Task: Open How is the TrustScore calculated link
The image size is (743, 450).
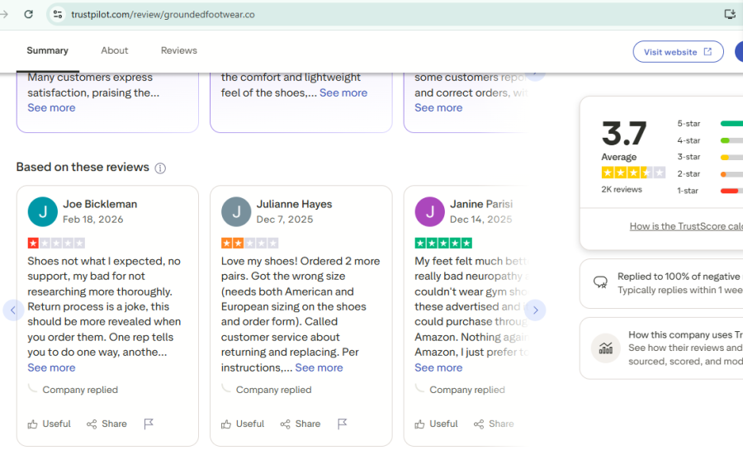Action: tap(685, 226)
